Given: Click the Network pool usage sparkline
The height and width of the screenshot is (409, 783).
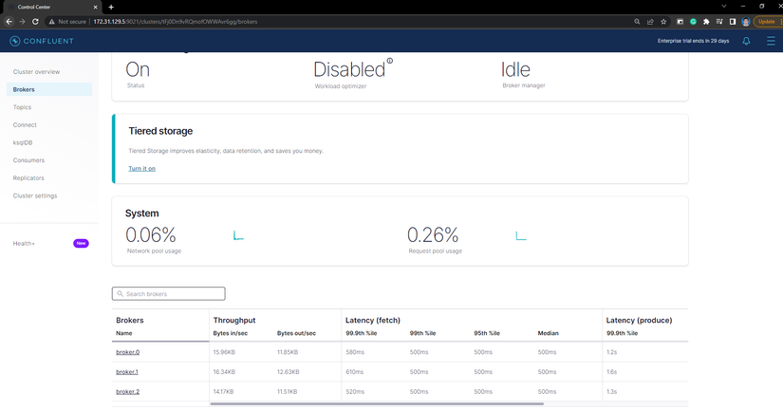Looking at the screenshot, I should pyautogui.click(x=238, y=235).
